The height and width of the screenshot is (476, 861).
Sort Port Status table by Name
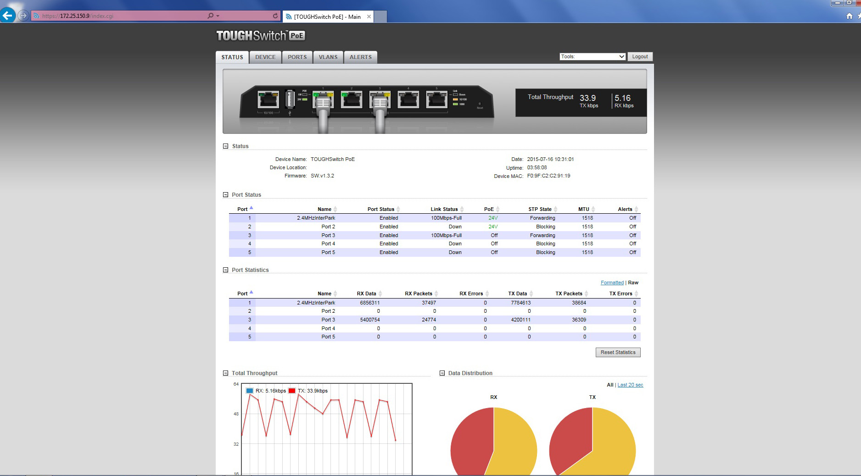(x=327, y=209)
